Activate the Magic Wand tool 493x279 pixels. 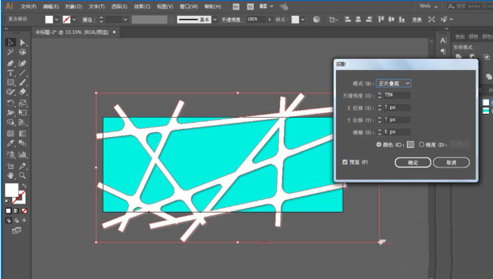[11, 52]
